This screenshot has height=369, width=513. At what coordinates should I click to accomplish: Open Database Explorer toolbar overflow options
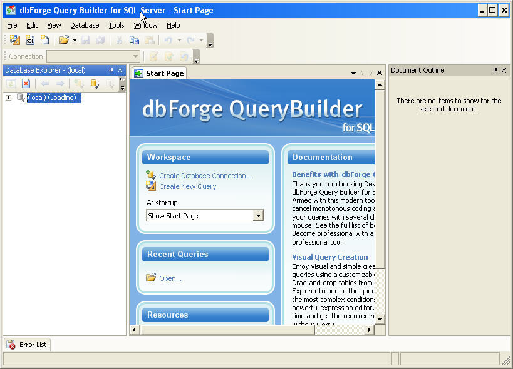click(122, 84)
